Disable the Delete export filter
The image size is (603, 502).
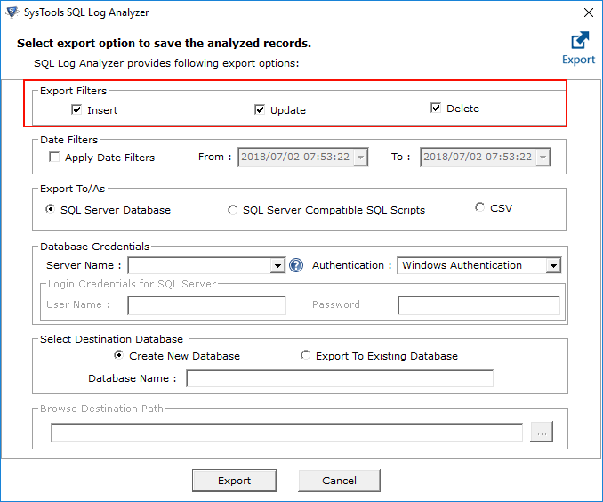click(x=436, y=109)
